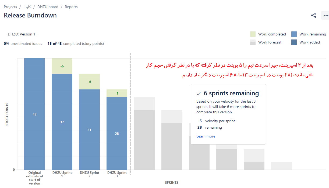
Task: Click the Learn more link
Action: tap(206, 136)
